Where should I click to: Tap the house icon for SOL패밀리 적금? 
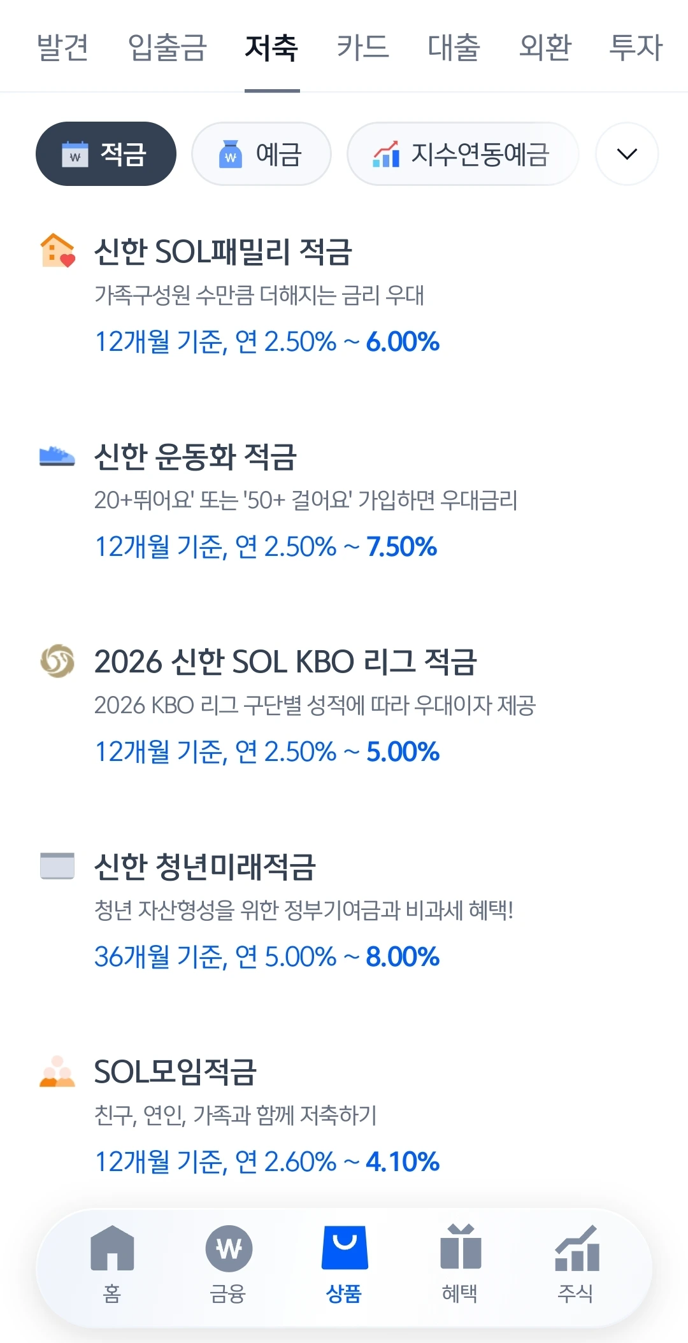(57, 250)
